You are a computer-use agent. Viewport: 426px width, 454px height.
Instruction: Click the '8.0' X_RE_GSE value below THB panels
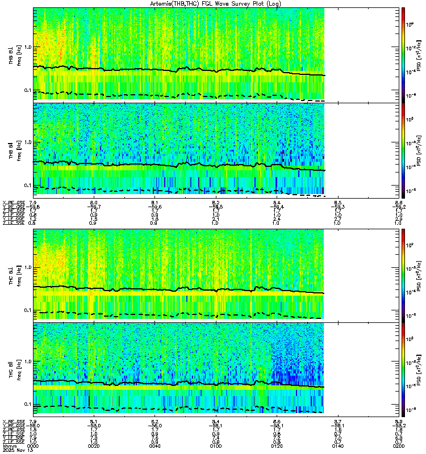94,203
